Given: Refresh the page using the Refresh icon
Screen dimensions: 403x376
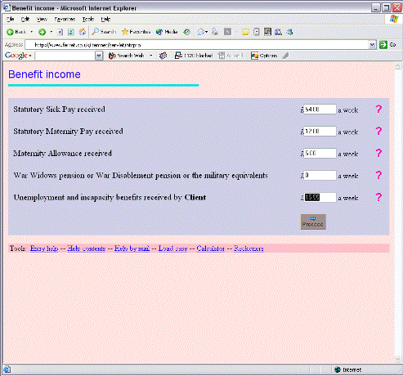Looking at the screenshot, I should pos(71,32).
